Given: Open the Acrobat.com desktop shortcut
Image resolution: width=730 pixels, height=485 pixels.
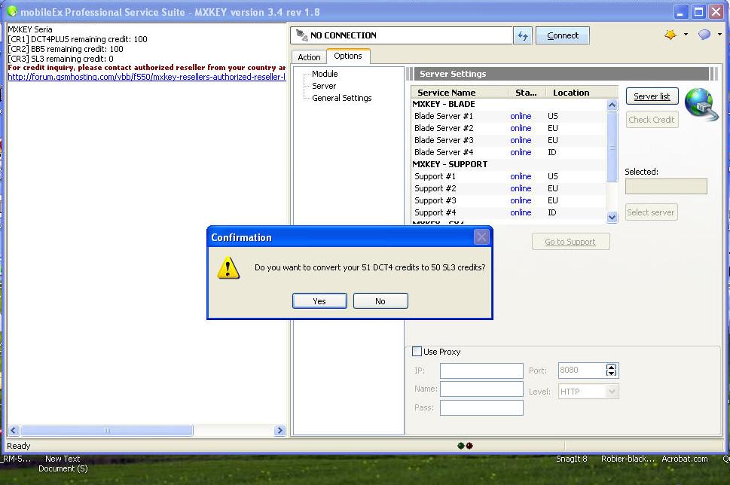Looking at the screenshot, I should 684,459.
